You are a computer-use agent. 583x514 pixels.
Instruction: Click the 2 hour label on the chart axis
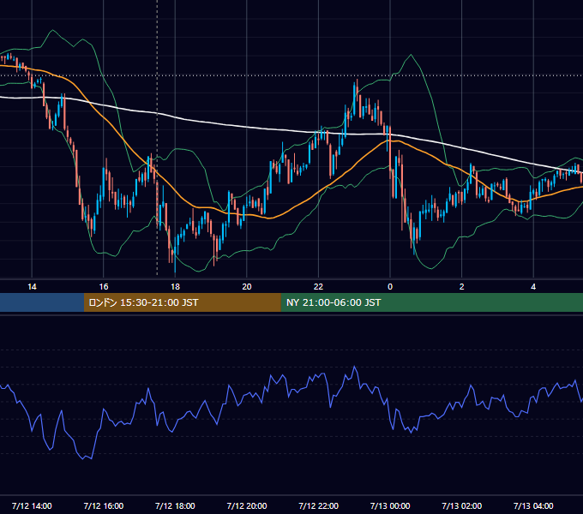coord(462,287)
